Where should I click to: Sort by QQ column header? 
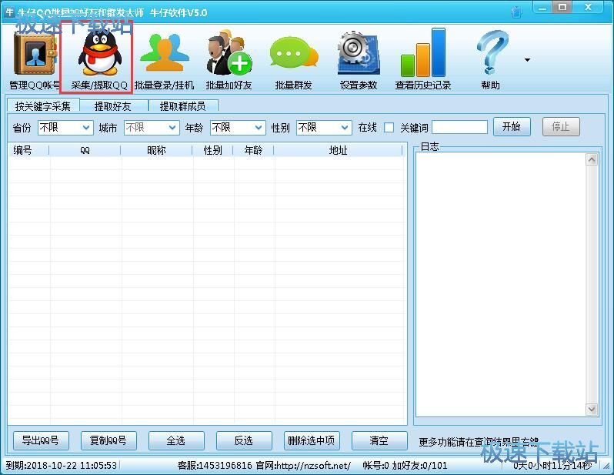point(85,150)
